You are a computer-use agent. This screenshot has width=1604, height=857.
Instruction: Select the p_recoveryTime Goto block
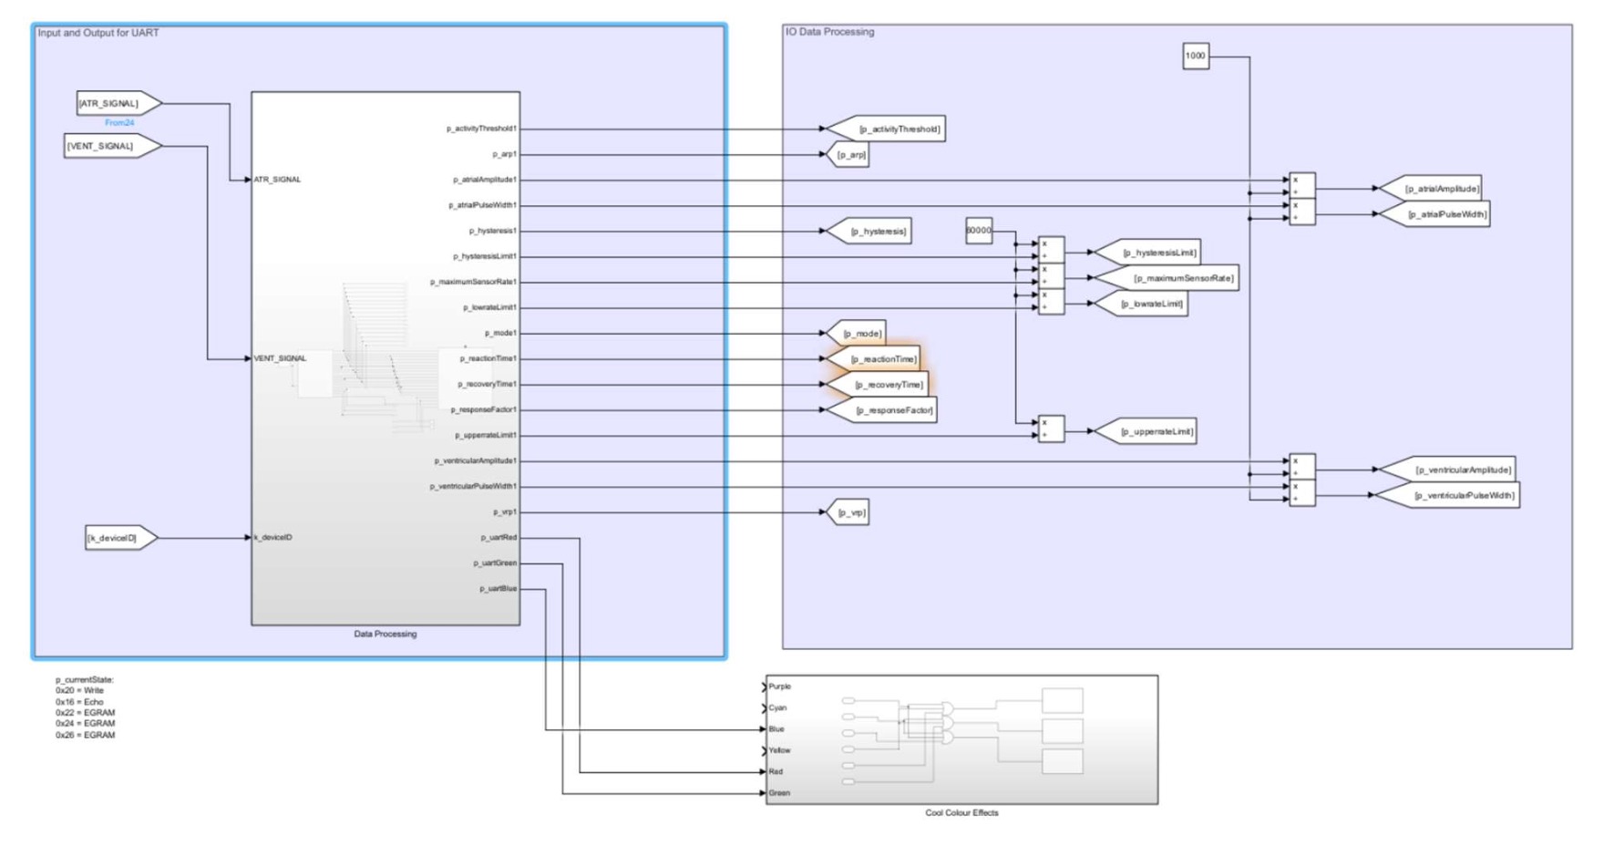tap(877, 385)
